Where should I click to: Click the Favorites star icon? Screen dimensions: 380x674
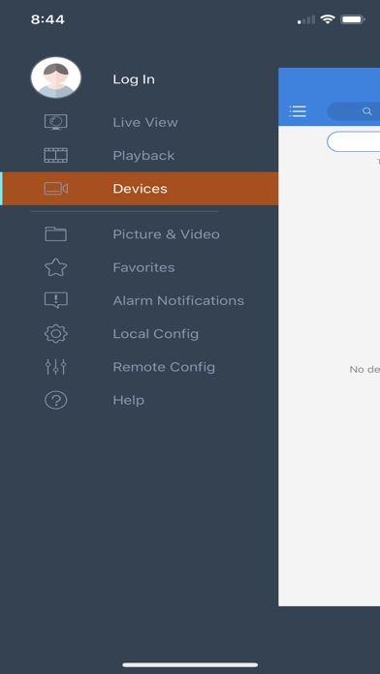(x=56, y=267)
